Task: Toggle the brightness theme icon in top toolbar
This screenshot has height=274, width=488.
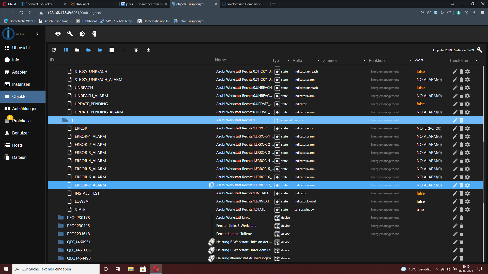Action: point(82,34)
